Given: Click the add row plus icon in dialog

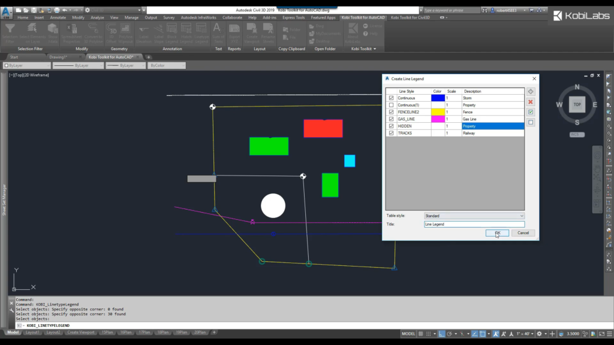Looking at the screenshot, I should 531,92.
